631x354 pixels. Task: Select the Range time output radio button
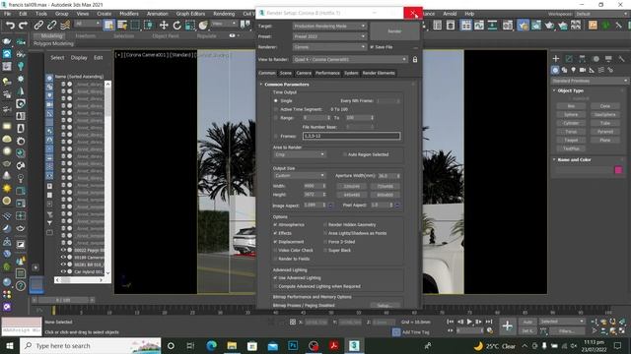tap(276, 118)
